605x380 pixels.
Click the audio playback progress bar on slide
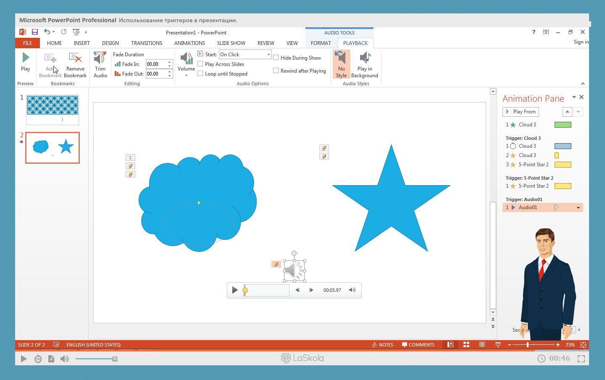click(x=266, y=290)
